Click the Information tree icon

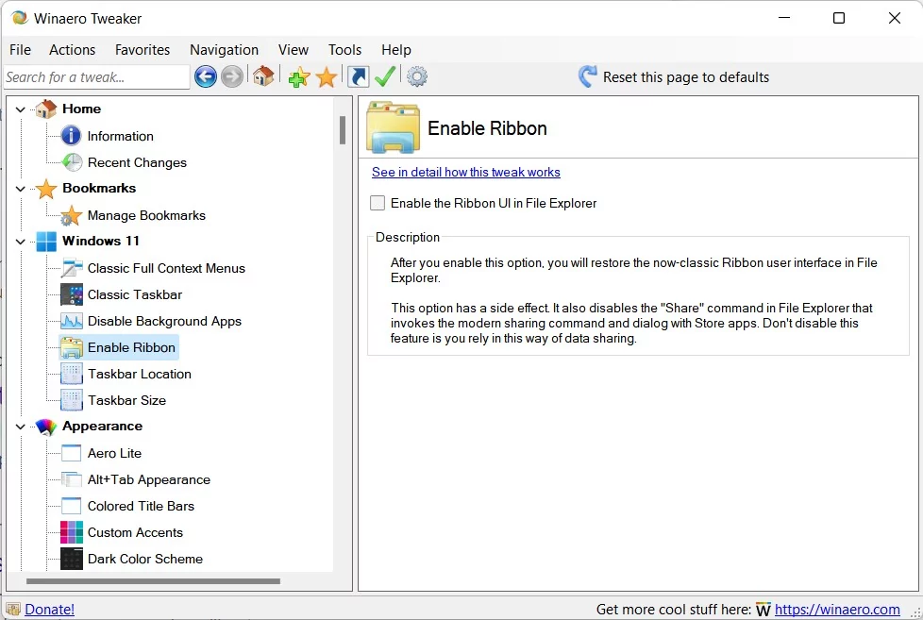[71, 136]
